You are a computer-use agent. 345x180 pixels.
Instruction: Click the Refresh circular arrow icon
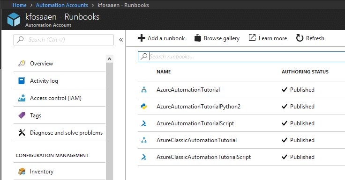(x=300, y=38)
